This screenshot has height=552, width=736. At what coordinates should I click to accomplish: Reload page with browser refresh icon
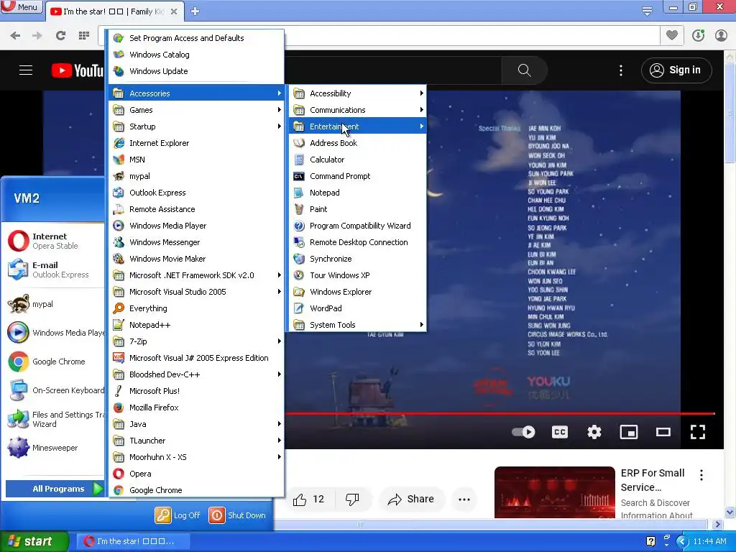click(x=60, y=36)
